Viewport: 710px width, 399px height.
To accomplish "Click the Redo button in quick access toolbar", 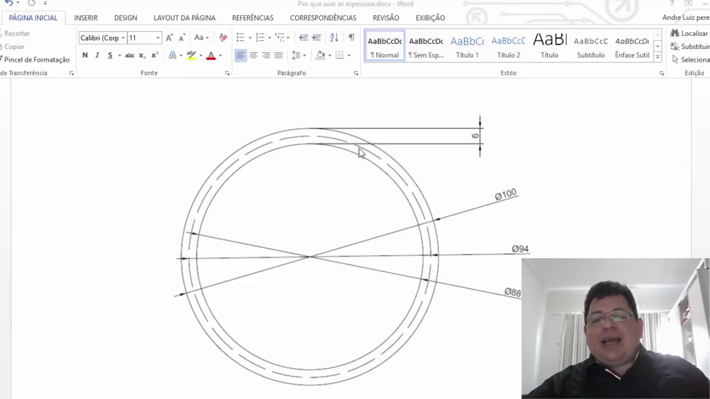I will (x=32, y=3).
